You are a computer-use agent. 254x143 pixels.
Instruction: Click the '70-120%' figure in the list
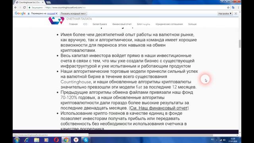point(69,98)
